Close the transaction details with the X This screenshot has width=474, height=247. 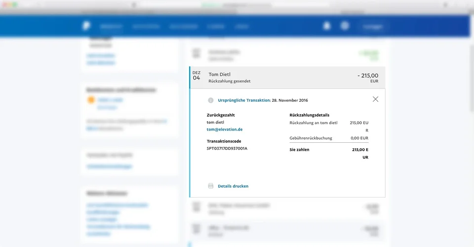coord(375,99)
